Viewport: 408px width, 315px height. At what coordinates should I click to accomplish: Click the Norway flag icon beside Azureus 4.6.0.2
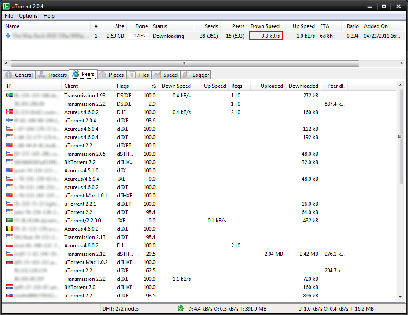[x=10, y=112]
